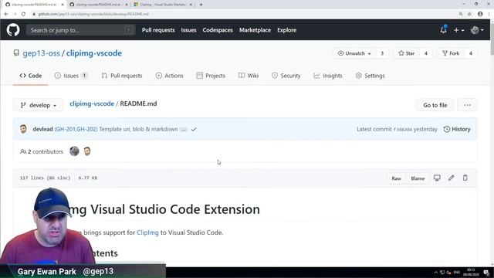
Task: Open Explore page
Action: tap(286, 30)
